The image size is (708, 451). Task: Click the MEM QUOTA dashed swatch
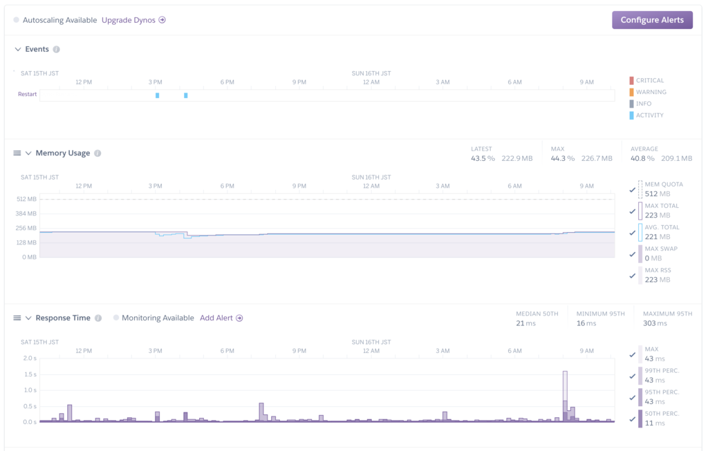coord(640,189)
